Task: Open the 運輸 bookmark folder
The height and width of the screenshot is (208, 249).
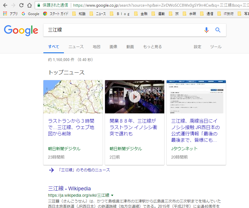Action: coord(158,14)
